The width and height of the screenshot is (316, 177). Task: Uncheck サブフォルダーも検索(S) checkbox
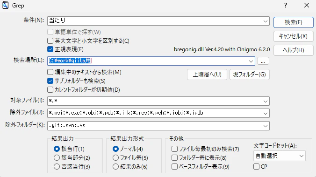pyautogui.click(x=50, y=81)
